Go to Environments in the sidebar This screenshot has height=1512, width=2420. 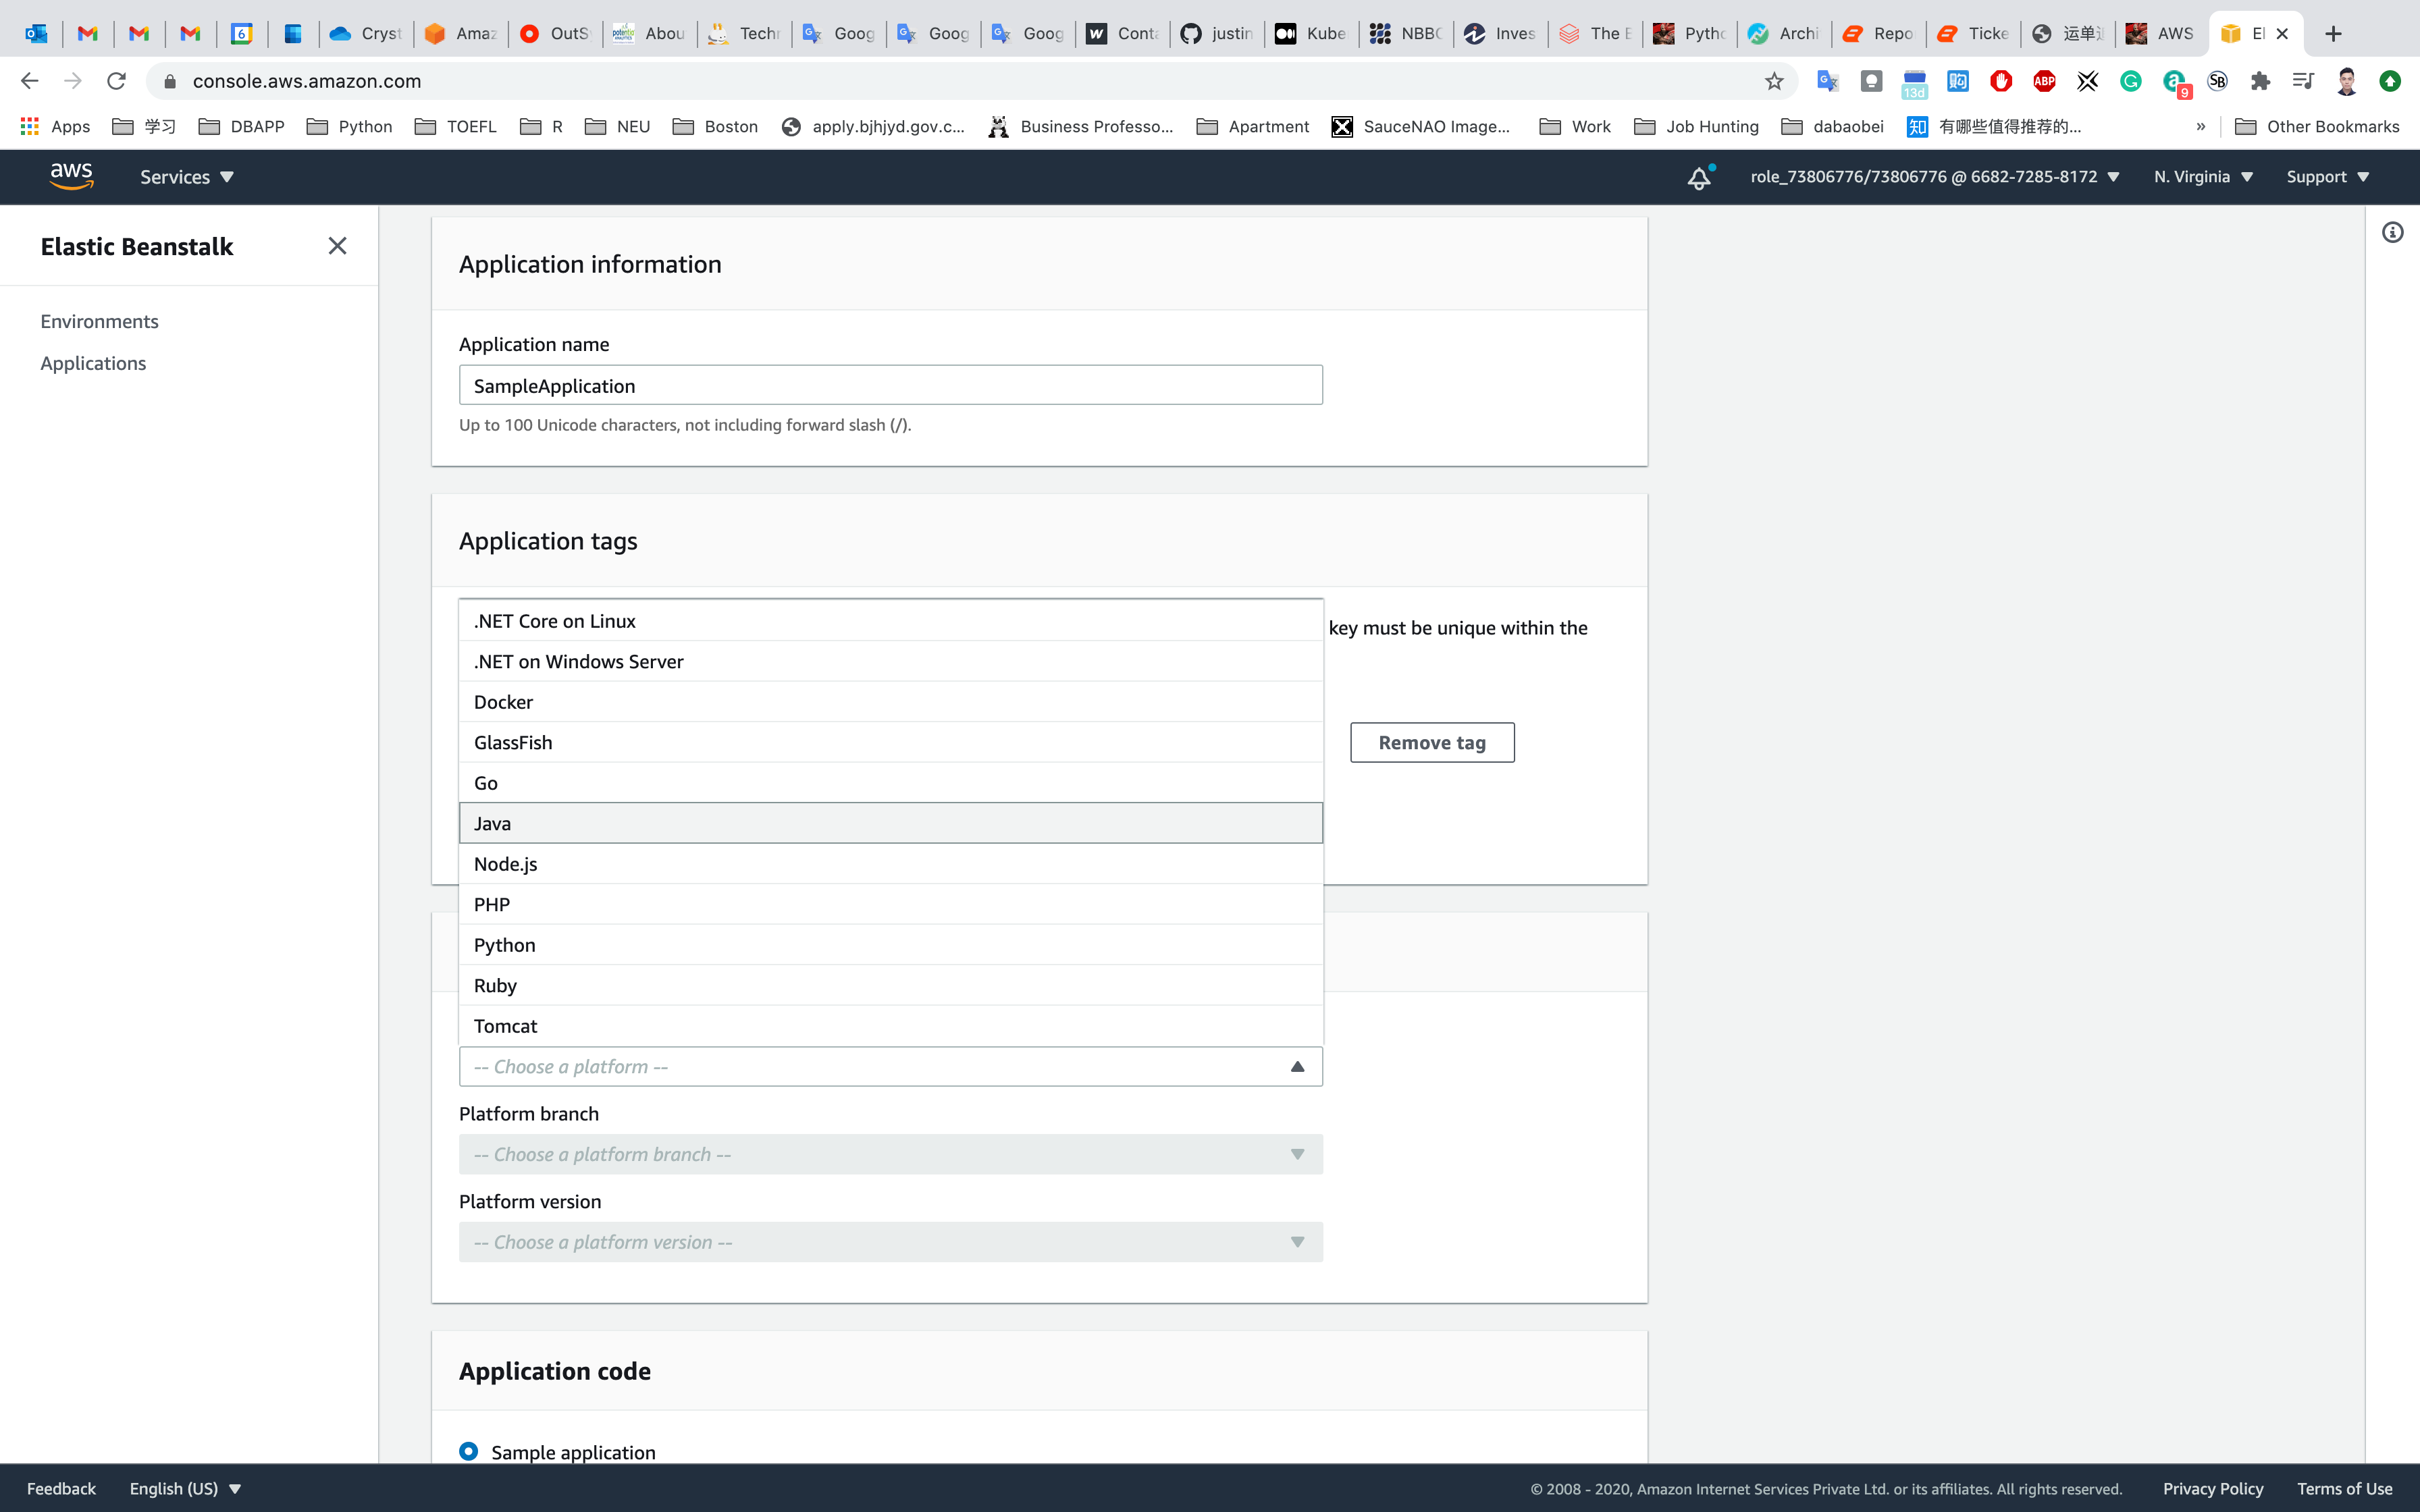[x=99, y=321]
